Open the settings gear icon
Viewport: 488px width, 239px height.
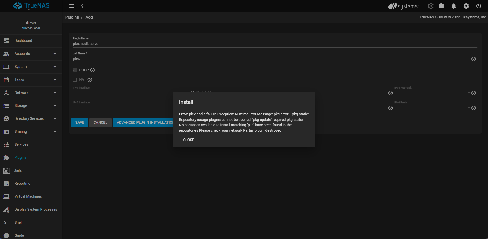pyautogui.click(x=466, y=6)
